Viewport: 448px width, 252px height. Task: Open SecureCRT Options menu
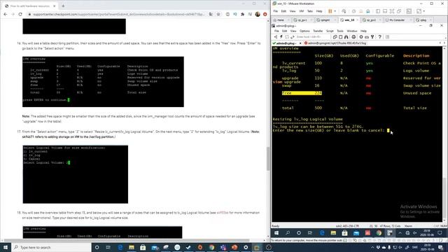304,31
